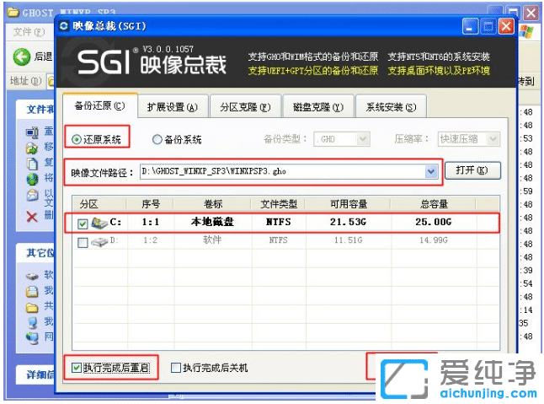Click the 可用容量 column header

point(349,203)
